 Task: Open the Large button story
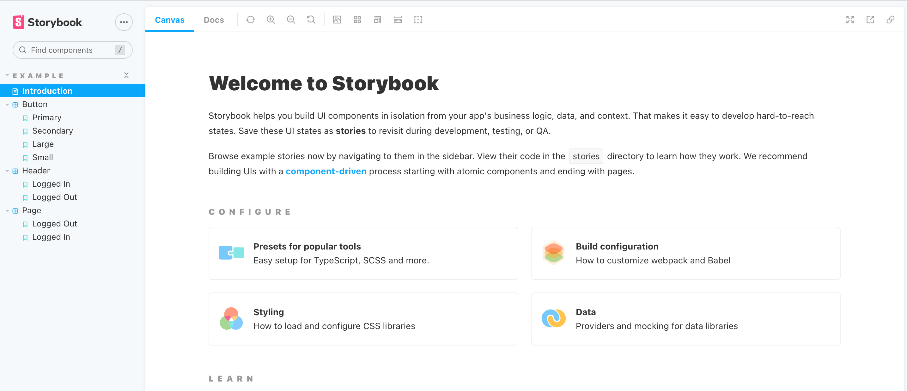[43, 144]
